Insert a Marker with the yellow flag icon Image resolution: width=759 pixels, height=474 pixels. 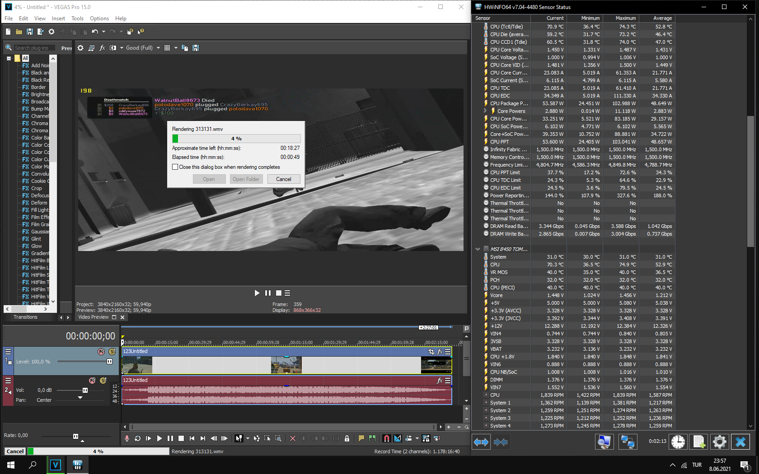coord(361,438)
